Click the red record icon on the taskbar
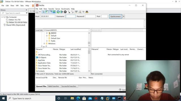This screenshot has height=101, width=181. coord(96,98)
